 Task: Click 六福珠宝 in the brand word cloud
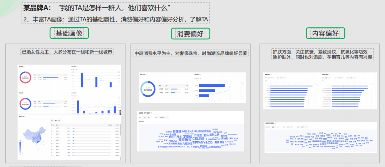[188, 144]
